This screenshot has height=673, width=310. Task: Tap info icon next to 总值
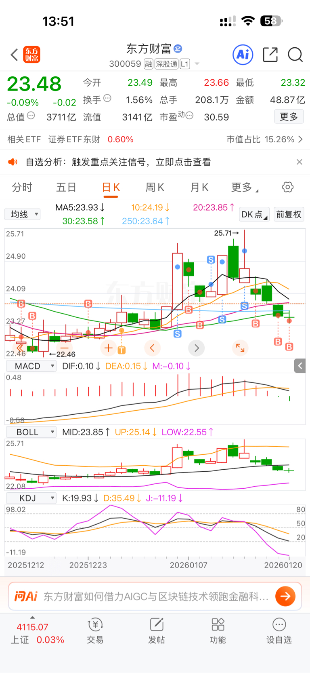(31, 116)
